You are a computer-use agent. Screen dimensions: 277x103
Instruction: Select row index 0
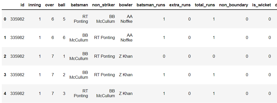click(5, 19)
